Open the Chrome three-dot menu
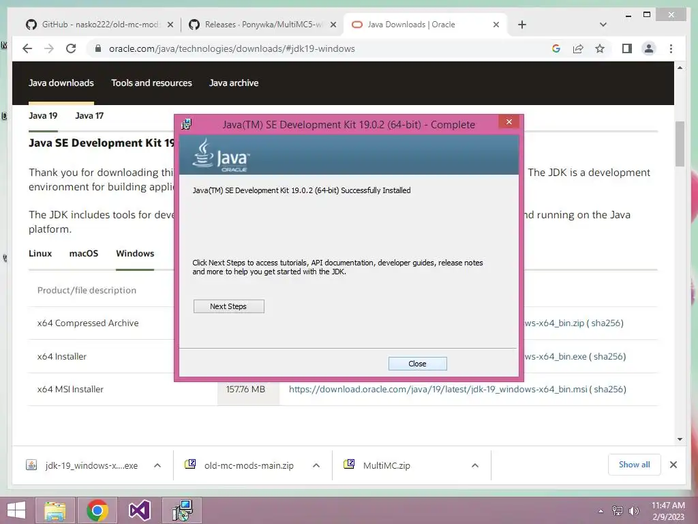 671,48
